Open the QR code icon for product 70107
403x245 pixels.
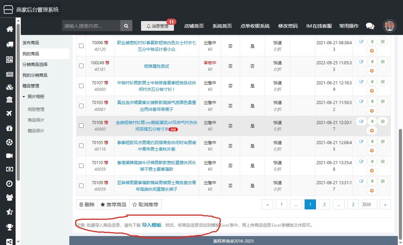click(x=383, y=82)
